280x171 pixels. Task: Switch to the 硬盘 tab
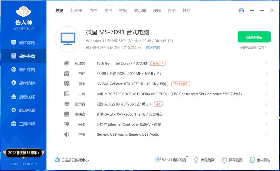pos(157,10)
